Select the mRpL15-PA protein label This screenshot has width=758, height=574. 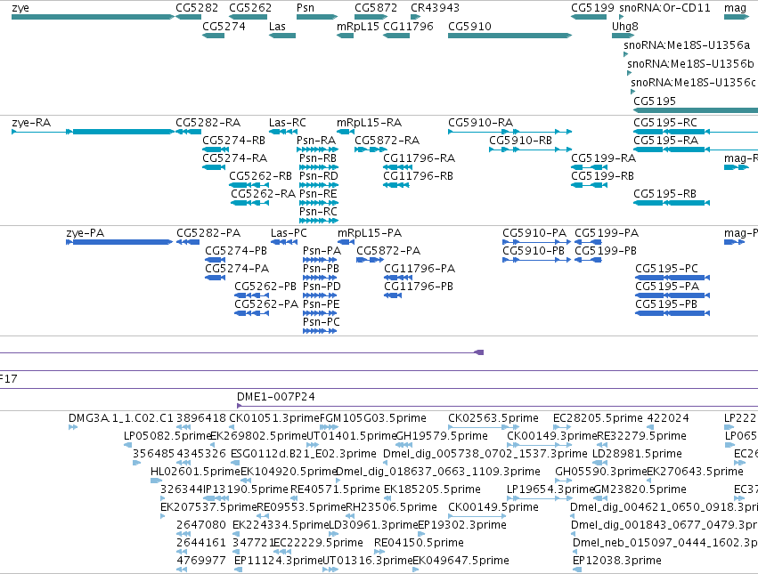tap(370, 233)
